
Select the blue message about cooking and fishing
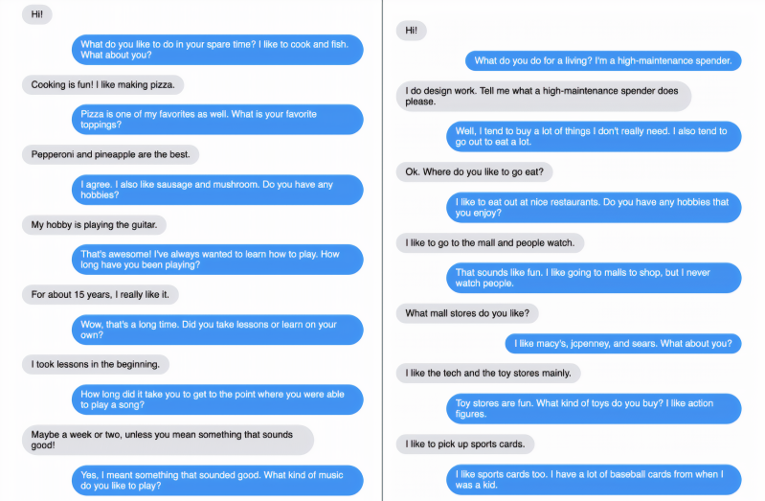218,49
